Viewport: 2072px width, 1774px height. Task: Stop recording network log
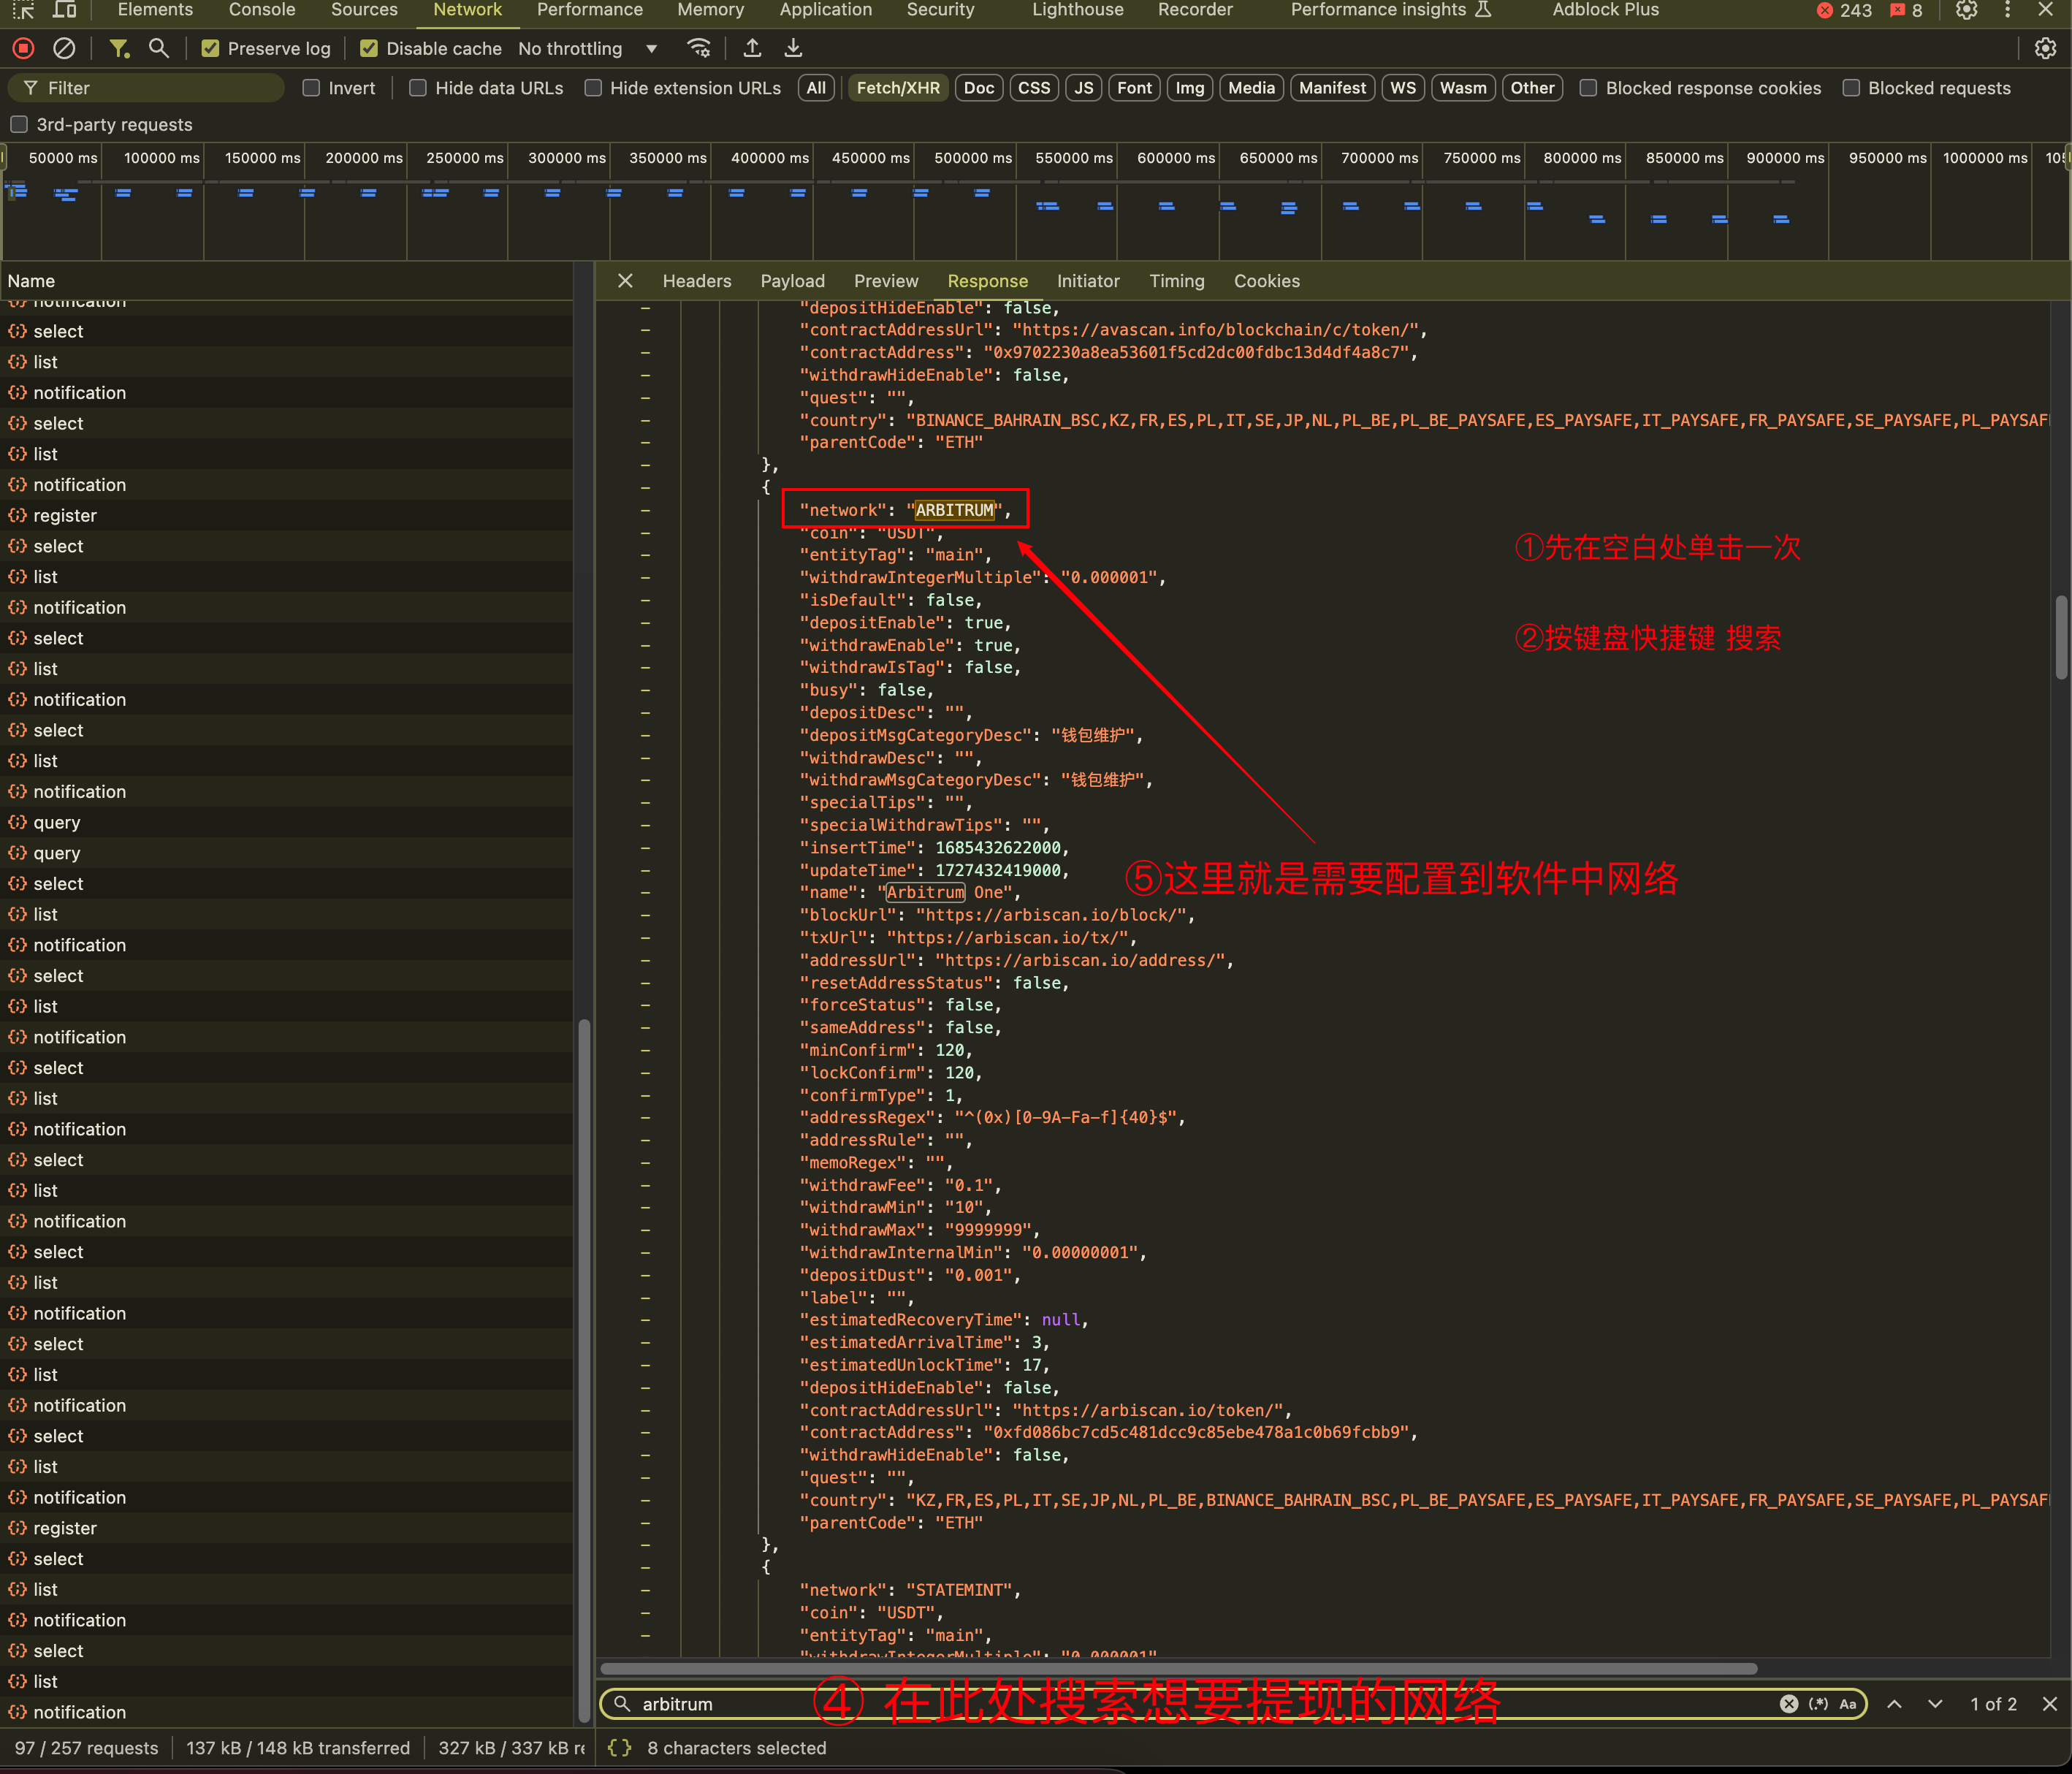(x=24, y=48)
